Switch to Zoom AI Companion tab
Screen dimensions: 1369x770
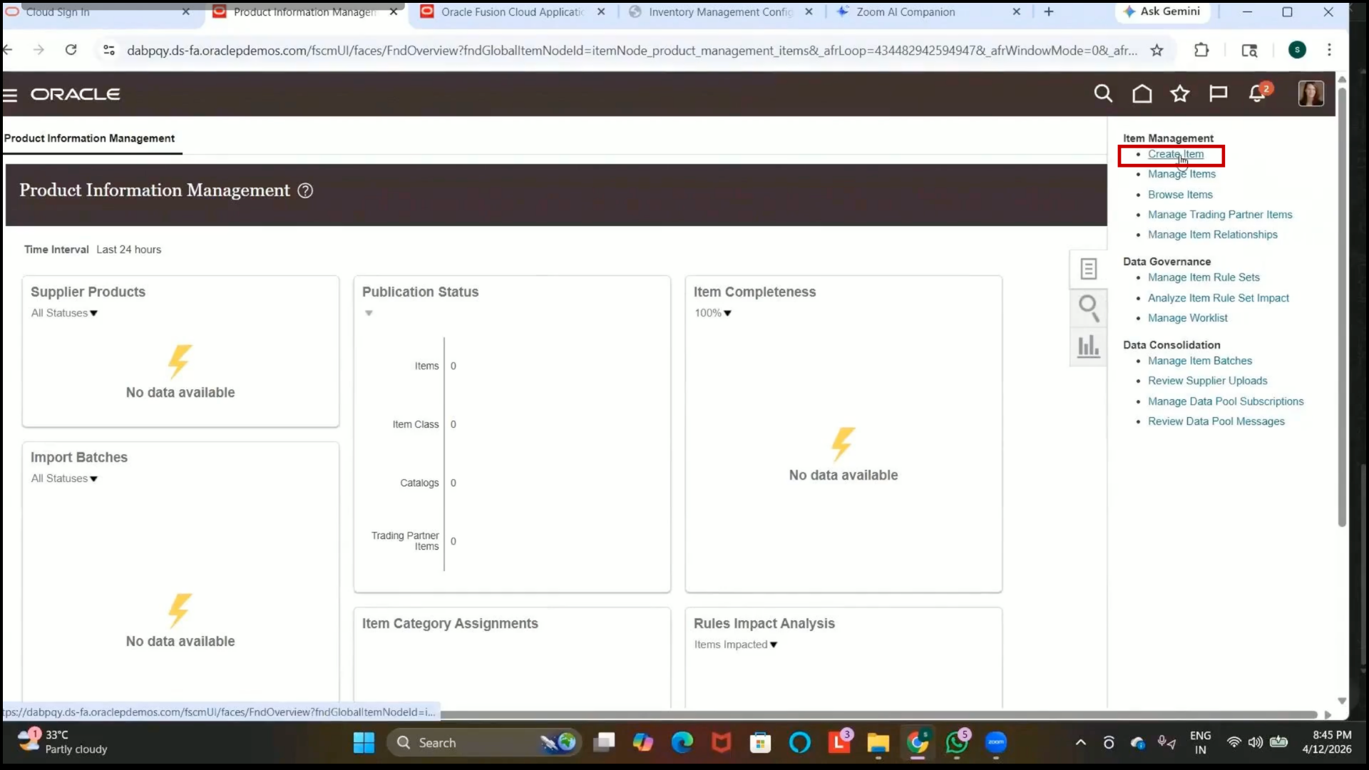[x=906, y=12]
